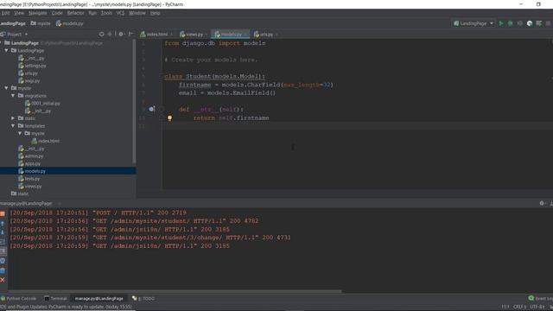553x311 pixels.
Task: Open the Terminal tool window
Action: point(55,299)
